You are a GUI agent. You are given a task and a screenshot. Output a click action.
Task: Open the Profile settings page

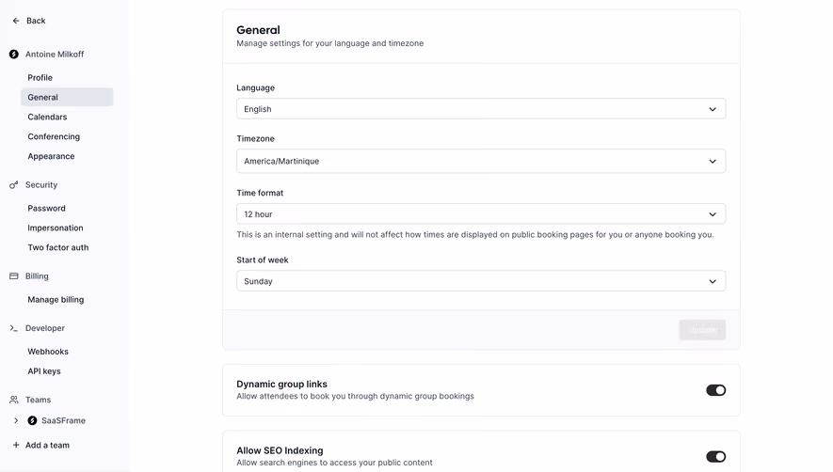point(40,77)
